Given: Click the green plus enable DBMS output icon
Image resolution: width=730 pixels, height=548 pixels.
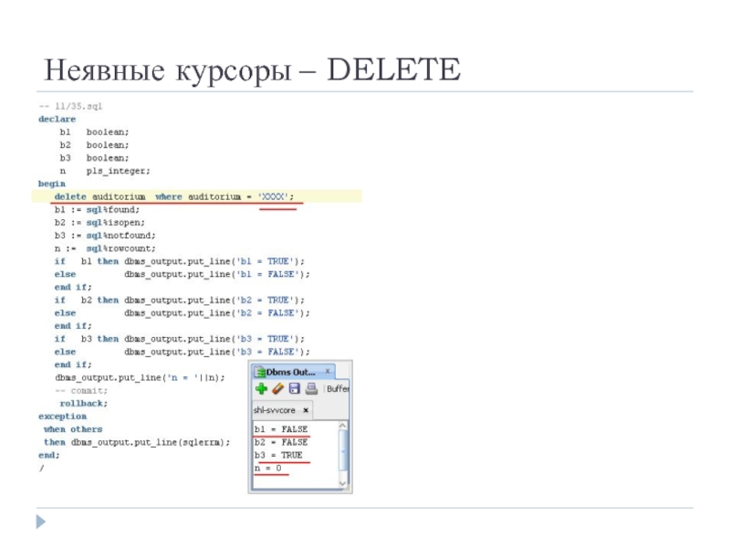Looking at the screenshot, I should [x=261, y=389].
